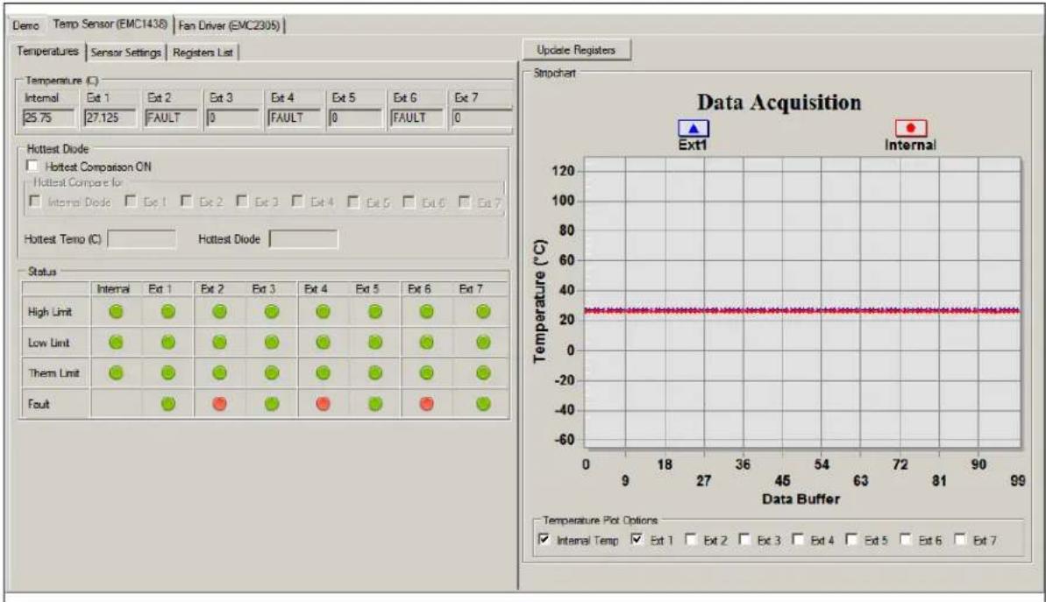Click the Ext 2 FAULT temperature field
The height and width of the screenshot is (602, 1046).
[172, 118]
